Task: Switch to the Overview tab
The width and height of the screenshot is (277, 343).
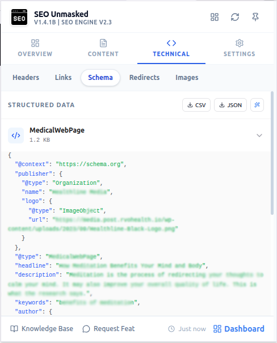Action: (x=35, y=48)
